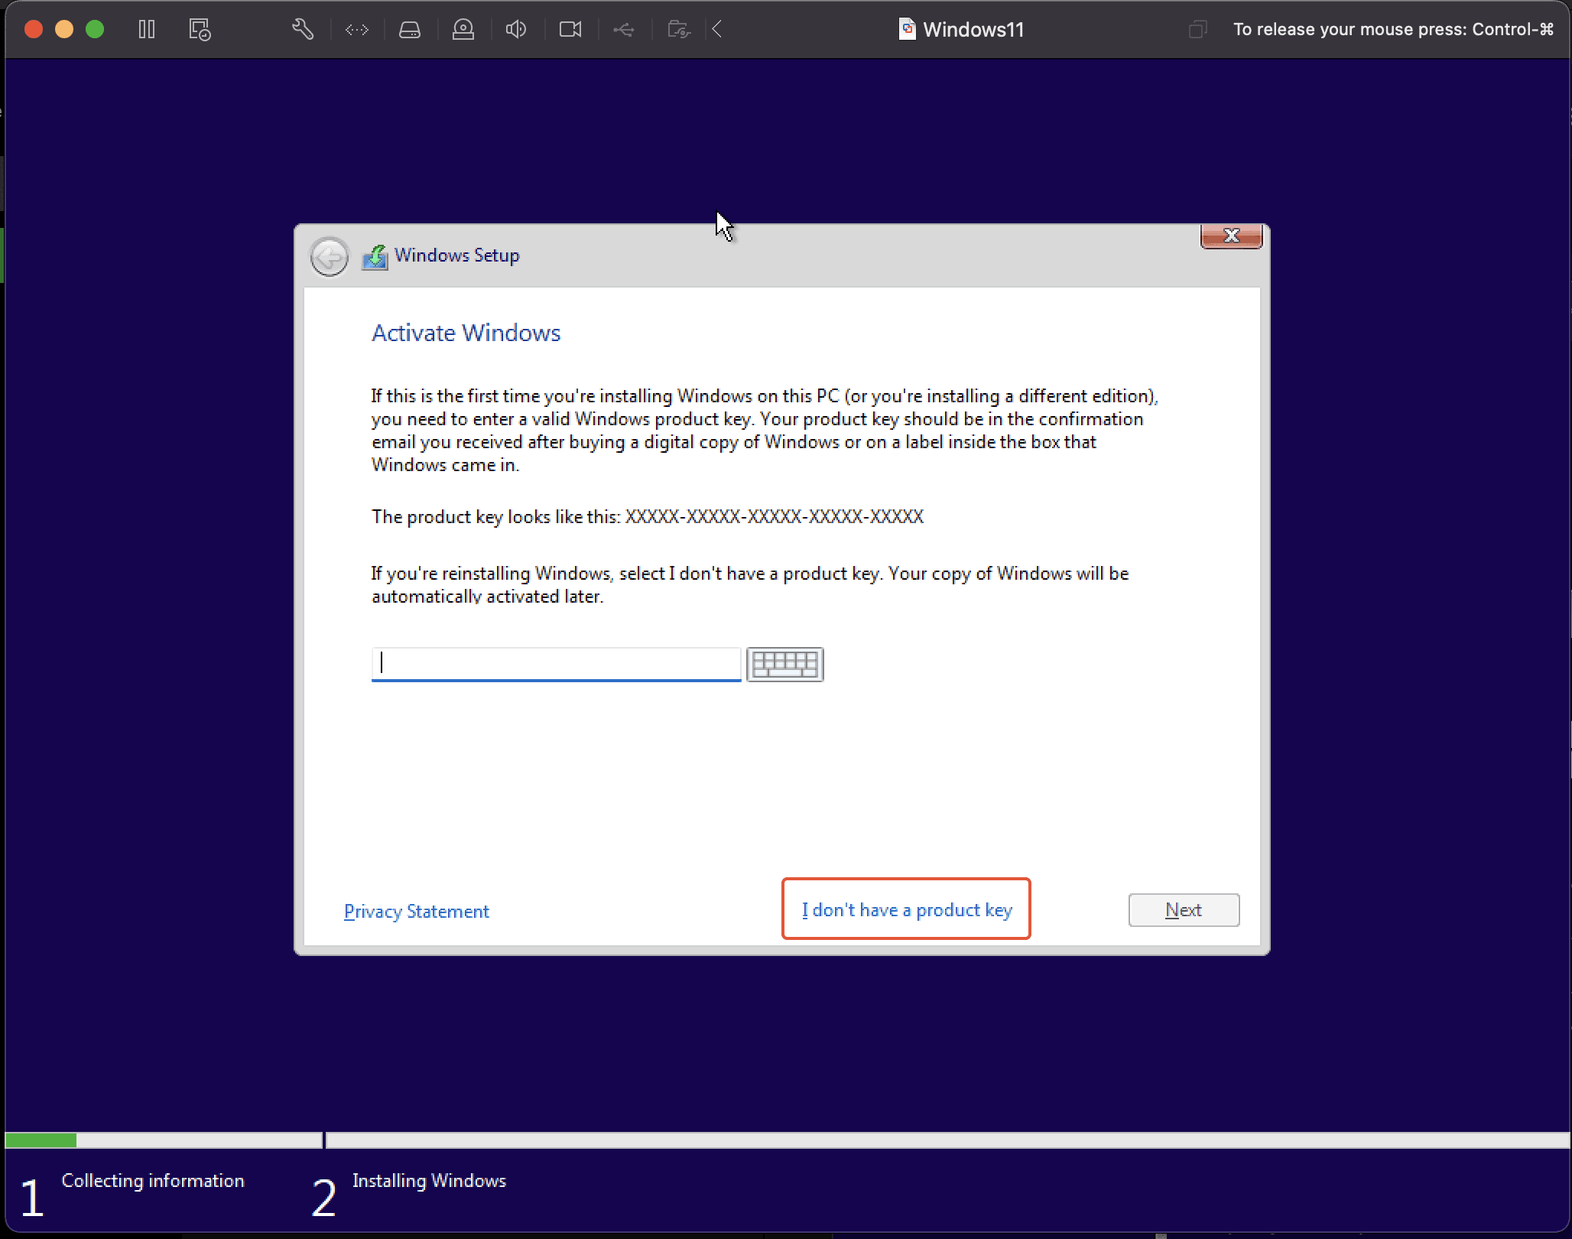The width and height of the screenshot is (1572, 1239).
Task: Click the unity view windows icon
Action: (1198, 30)
